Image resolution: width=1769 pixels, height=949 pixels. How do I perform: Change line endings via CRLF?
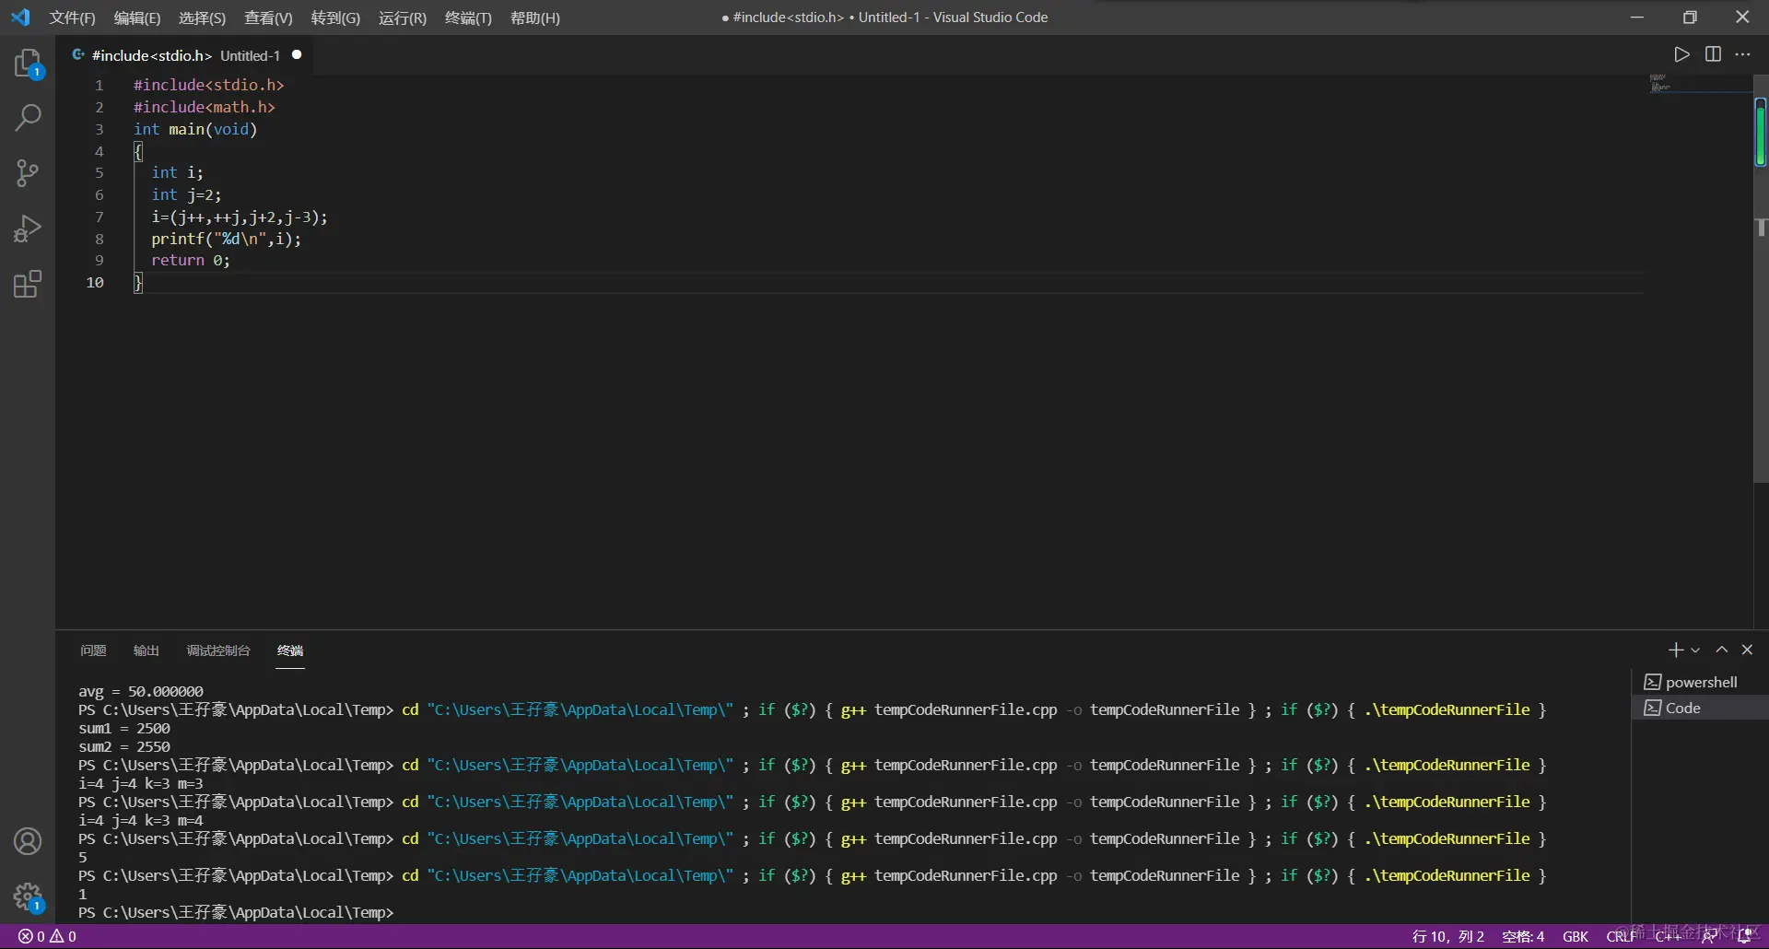[1622, 936]
